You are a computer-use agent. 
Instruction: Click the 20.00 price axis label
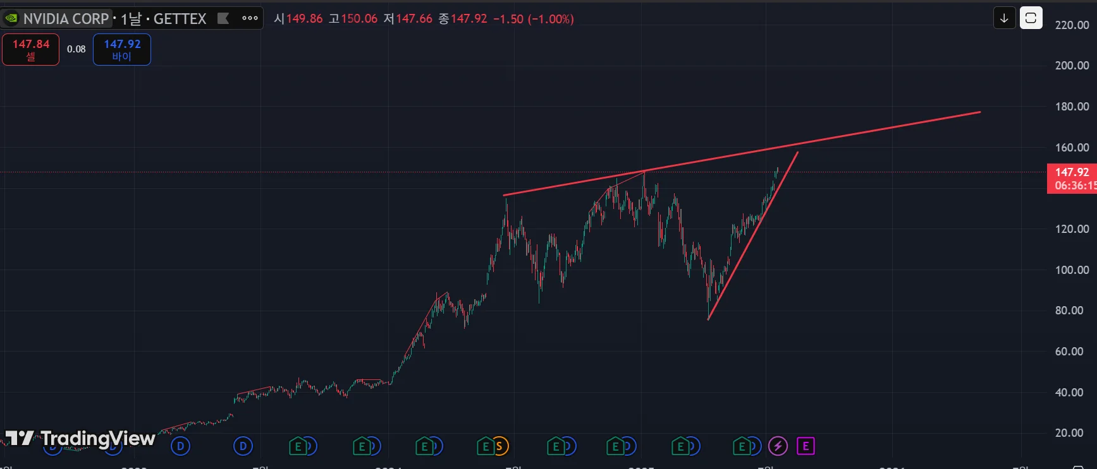coord(1069,433)
